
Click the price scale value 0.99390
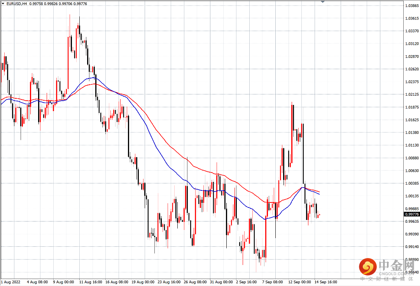point(412,234)
